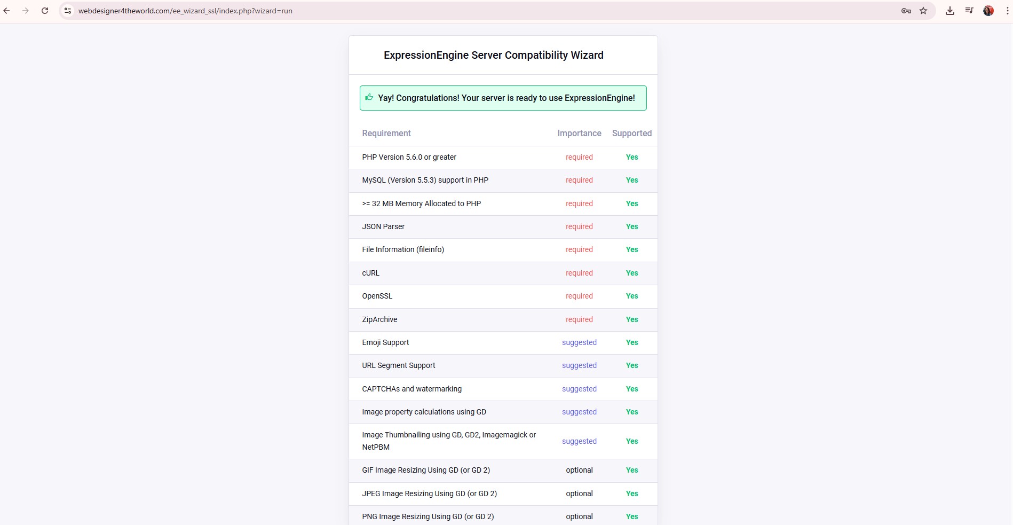Select PNG Image Resizing Using GD row
The width and height of the screenshot is (1013, 525).
503,515
